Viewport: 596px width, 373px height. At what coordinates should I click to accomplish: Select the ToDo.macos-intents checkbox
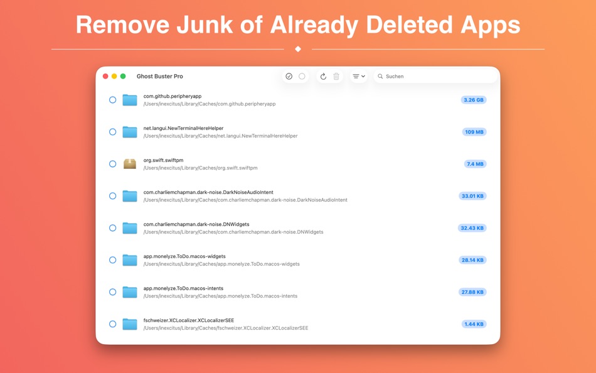[x=112, y=292]
